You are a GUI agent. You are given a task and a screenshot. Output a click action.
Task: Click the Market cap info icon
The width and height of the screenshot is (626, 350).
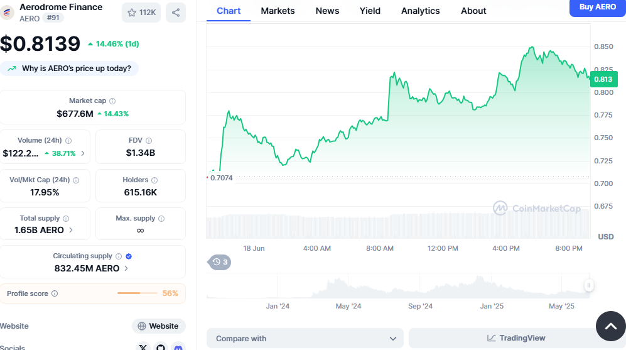[112, 101]
